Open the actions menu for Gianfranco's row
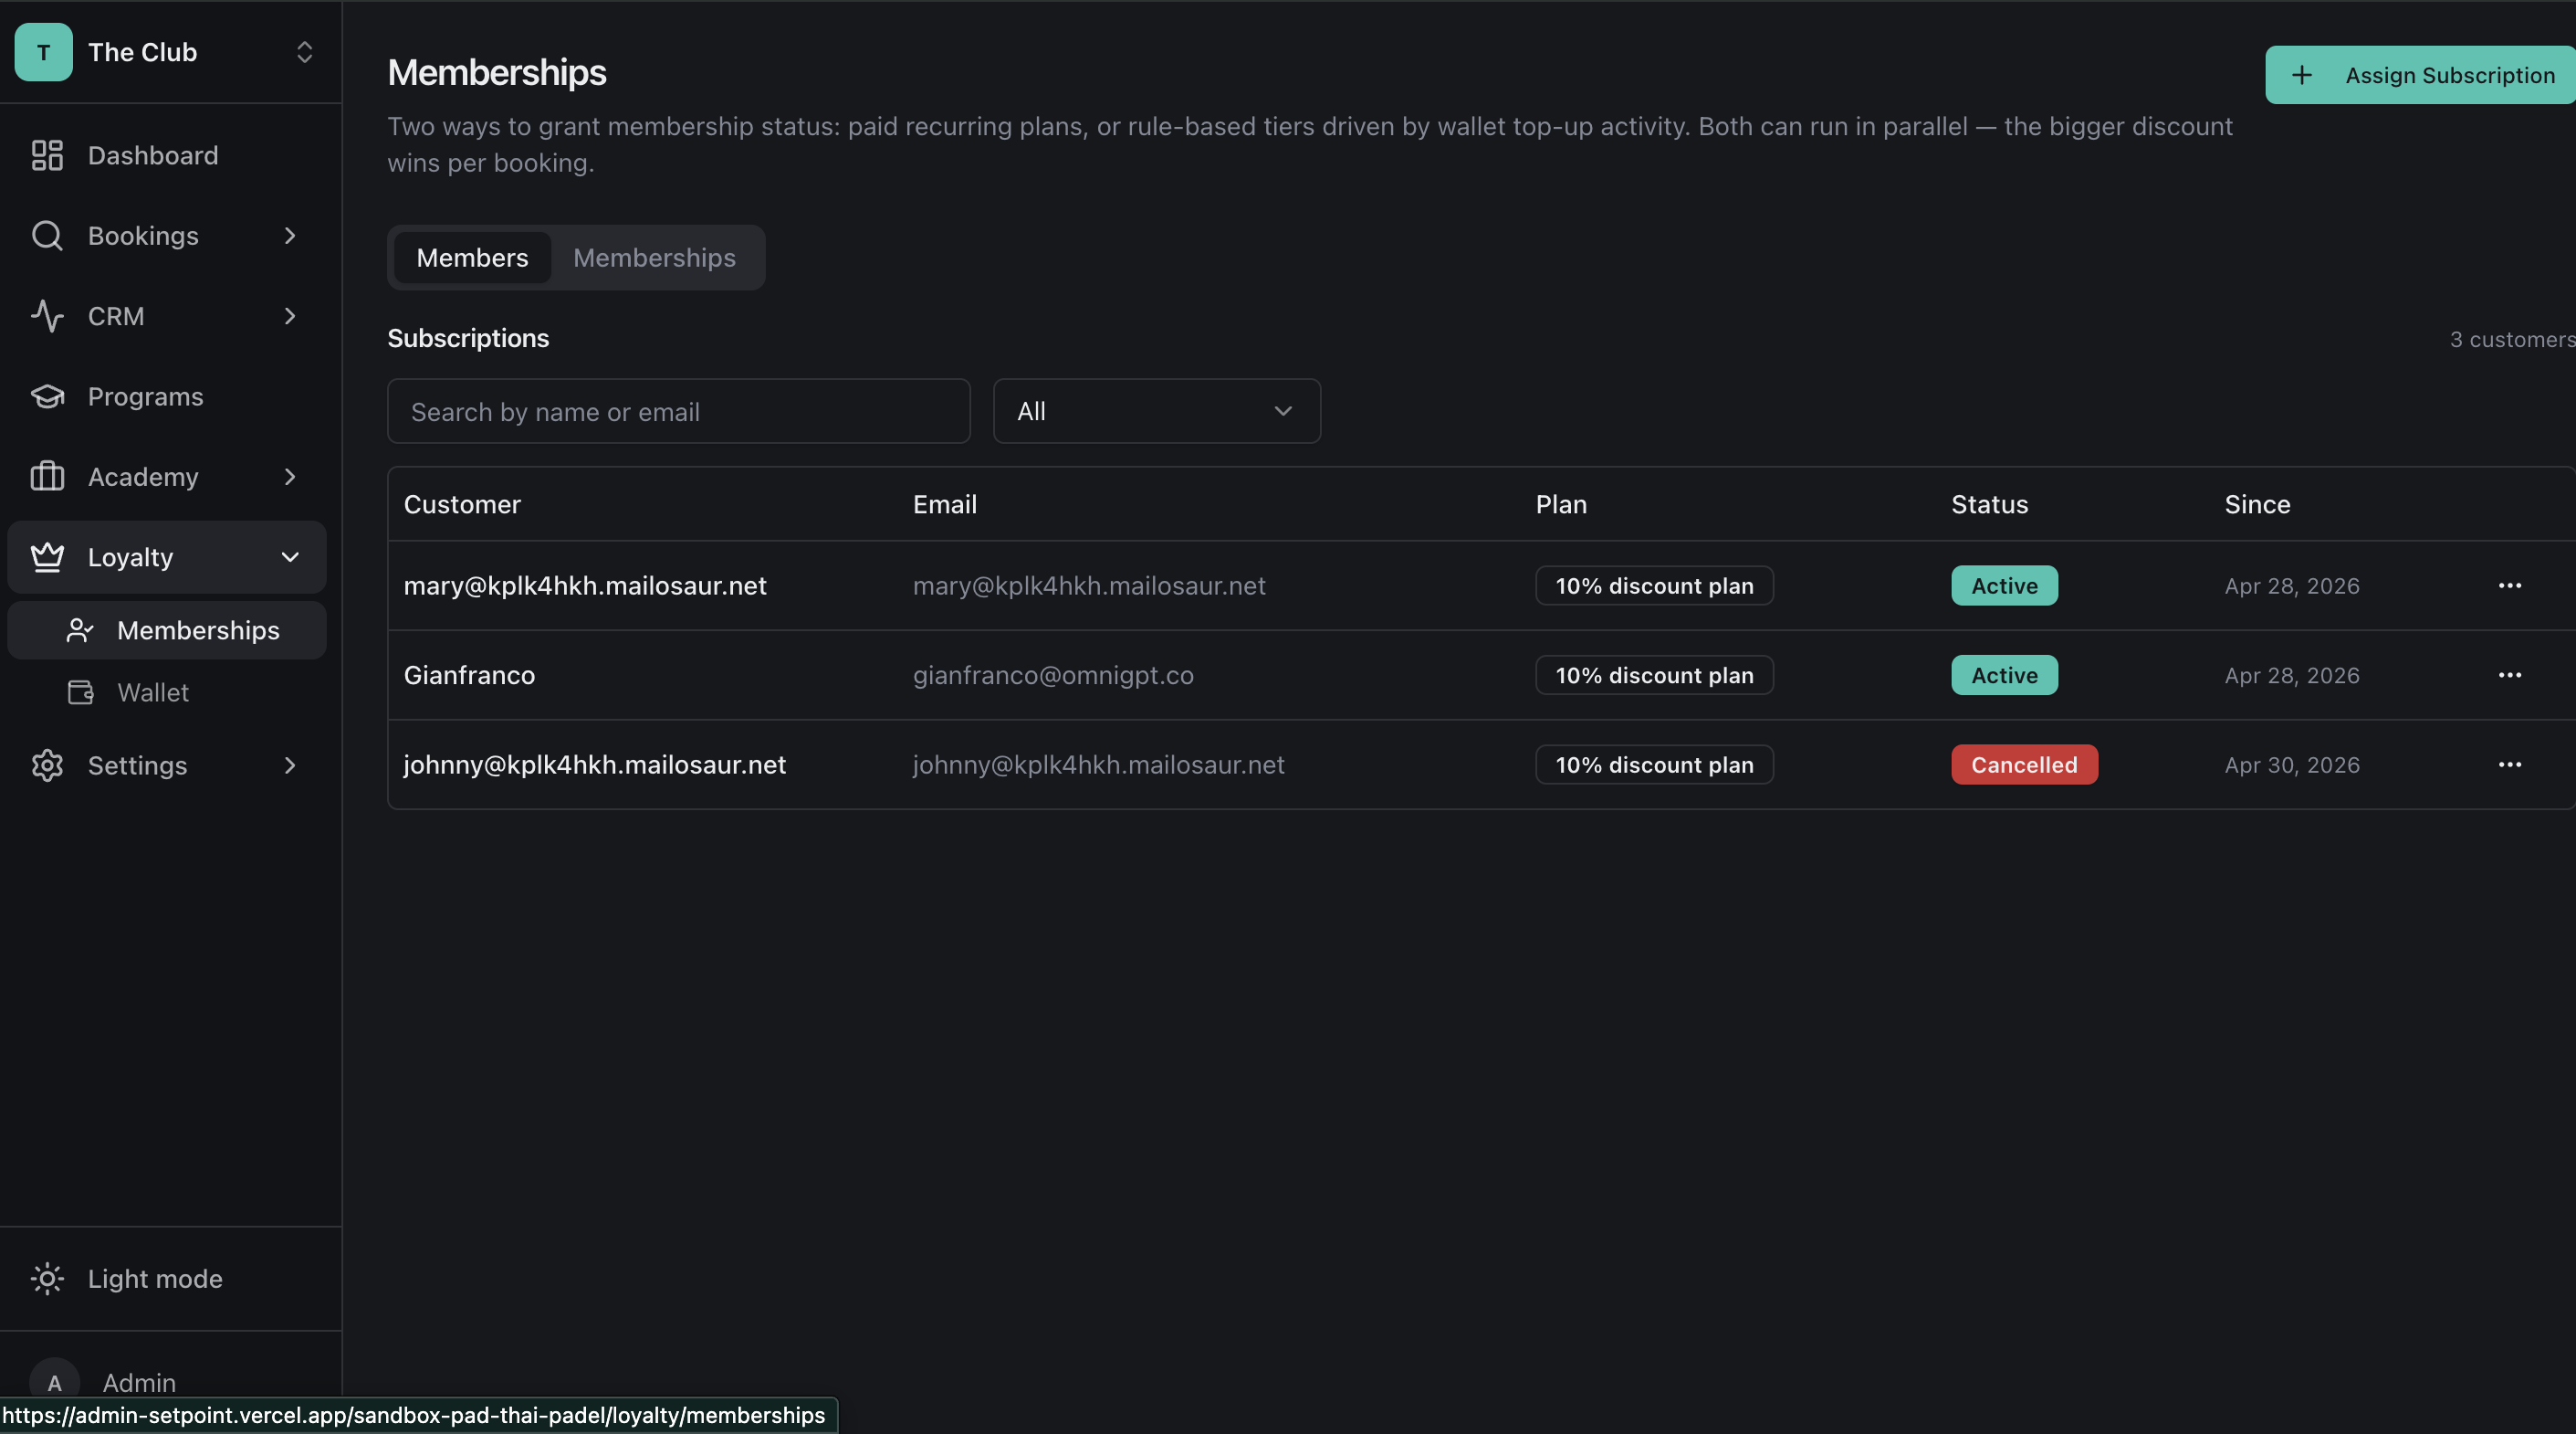The width and height of the screenshot is (2576, 1434). pyautogui.click(x=2509, y=674)
